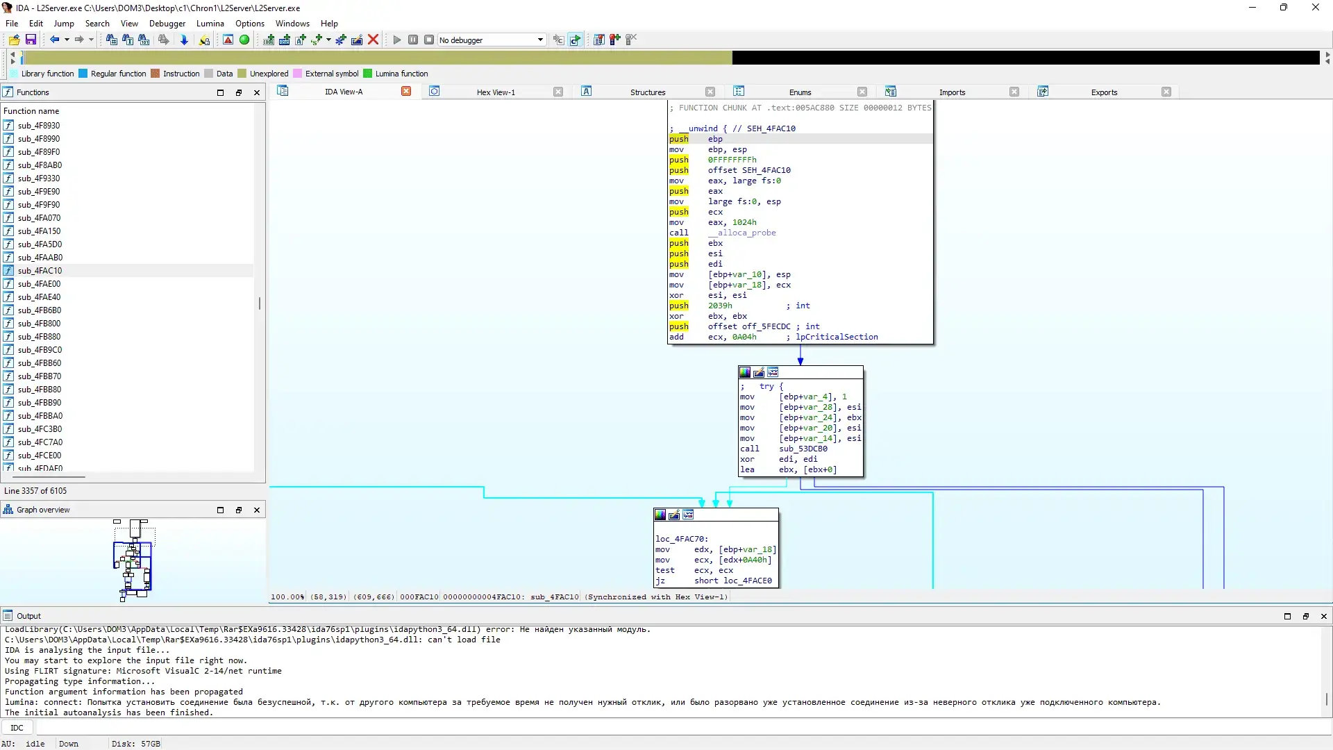This screenshot has width=1333, height=750.
Task: Click color icon on loc_4FAC70 node
Action: tap(660, 515)
